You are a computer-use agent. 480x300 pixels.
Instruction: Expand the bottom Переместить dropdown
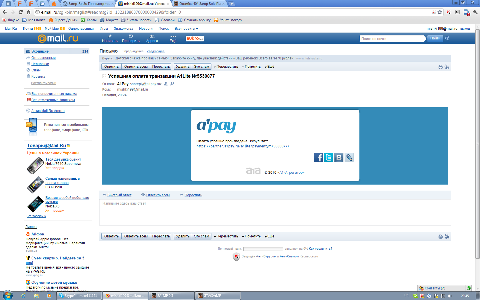[226, 236]
